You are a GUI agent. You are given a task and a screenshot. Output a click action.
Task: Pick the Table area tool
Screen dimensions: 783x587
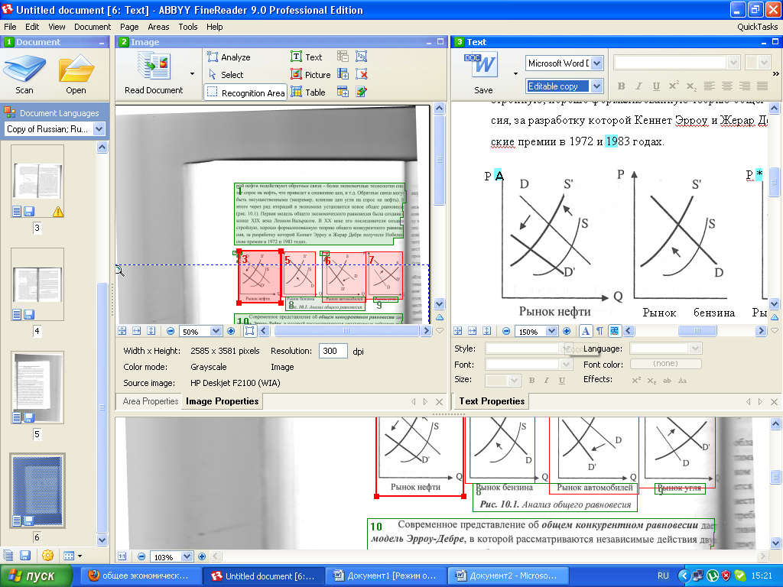308,92
